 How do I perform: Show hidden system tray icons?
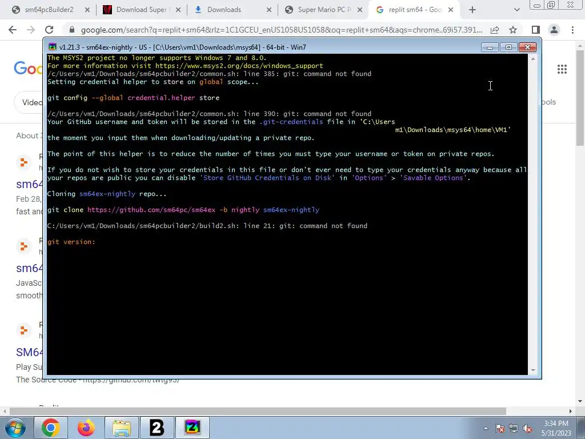coord(486,428)
